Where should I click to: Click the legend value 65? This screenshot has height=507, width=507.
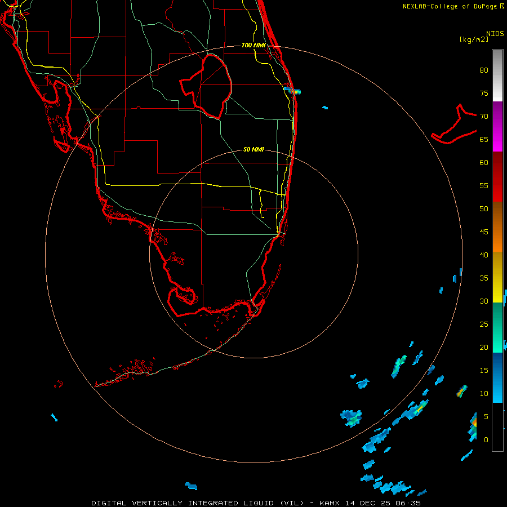tap(484, 139)
